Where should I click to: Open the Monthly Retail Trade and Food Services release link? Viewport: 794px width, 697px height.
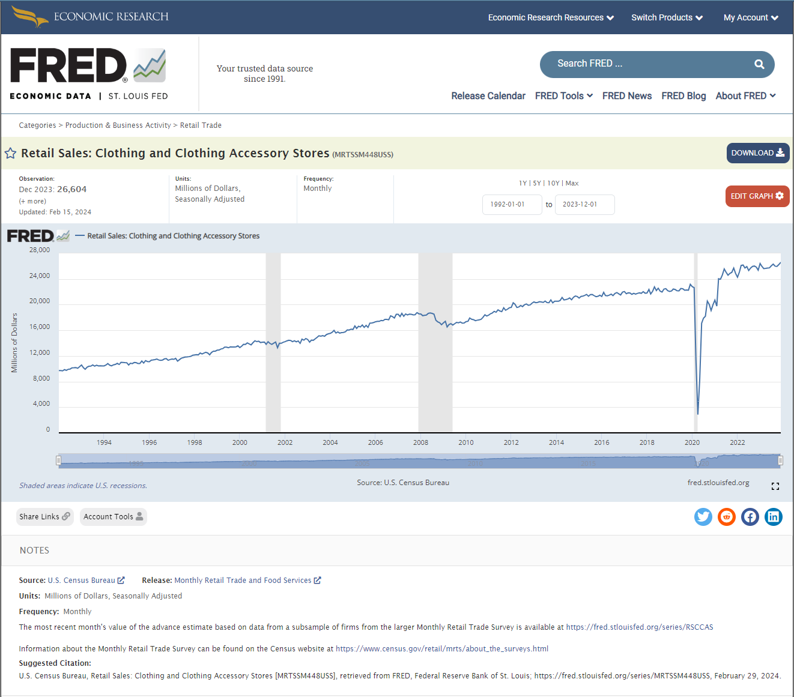tap(244, 580)
